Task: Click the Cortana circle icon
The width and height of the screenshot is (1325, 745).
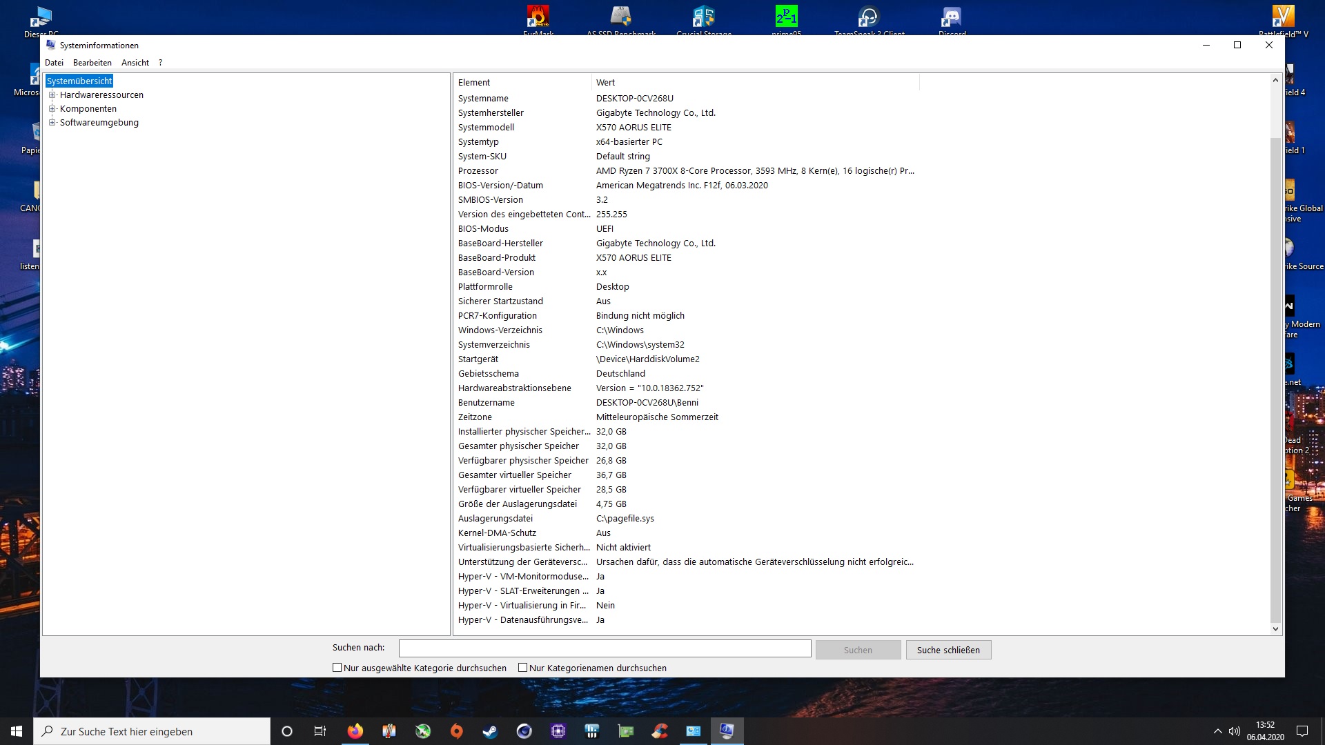Action: tap(287, 731)
